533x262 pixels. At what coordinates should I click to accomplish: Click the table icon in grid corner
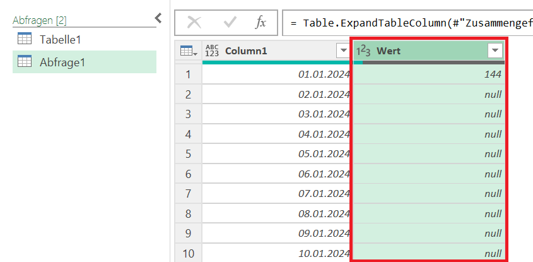tap(188, 51)
